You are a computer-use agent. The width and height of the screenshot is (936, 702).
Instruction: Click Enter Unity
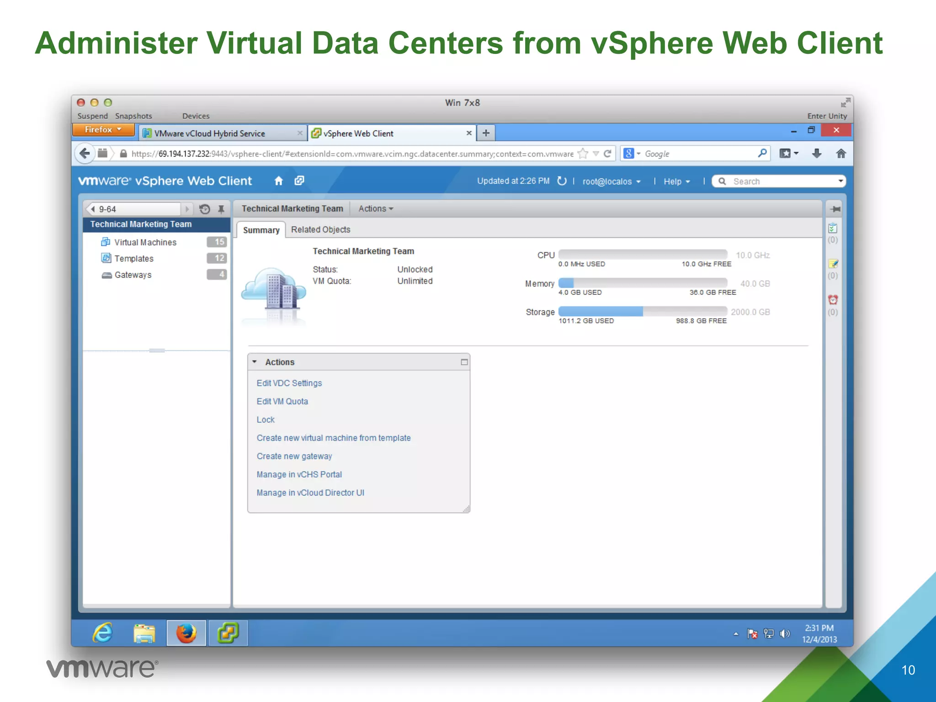[x=827, y=116]
